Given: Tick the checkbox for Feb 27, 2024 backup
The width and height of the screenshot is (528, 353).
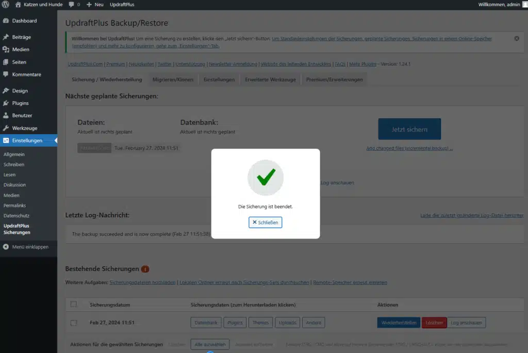Looking at the screenshot, I should tap(73, 323).
